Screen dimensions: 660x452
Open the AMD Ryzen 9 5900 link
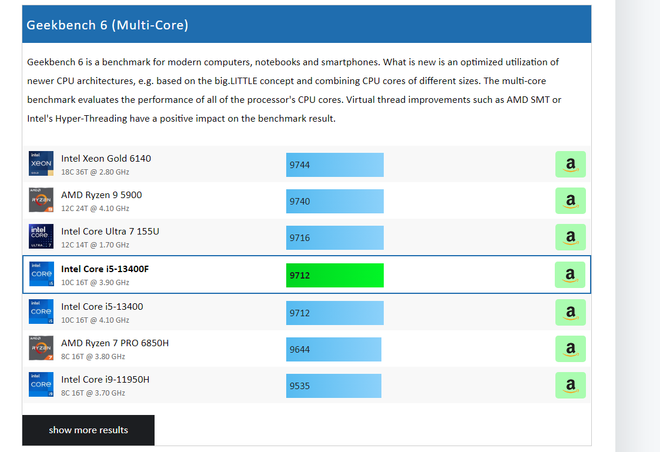pyautogui.click(x=102, y=195)
